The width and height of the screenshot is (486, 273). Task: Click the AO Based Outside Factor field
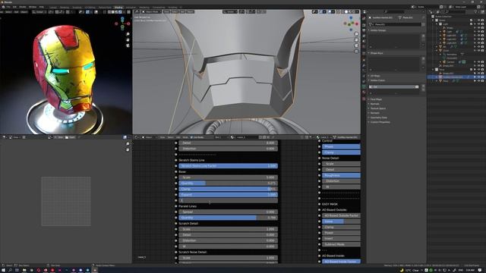click(x=341, y=215)
